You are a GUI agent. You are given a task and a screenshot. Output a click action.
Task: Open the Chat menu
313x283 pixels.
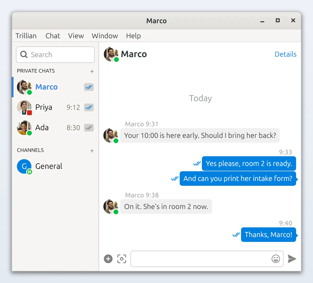pos(53,36)
